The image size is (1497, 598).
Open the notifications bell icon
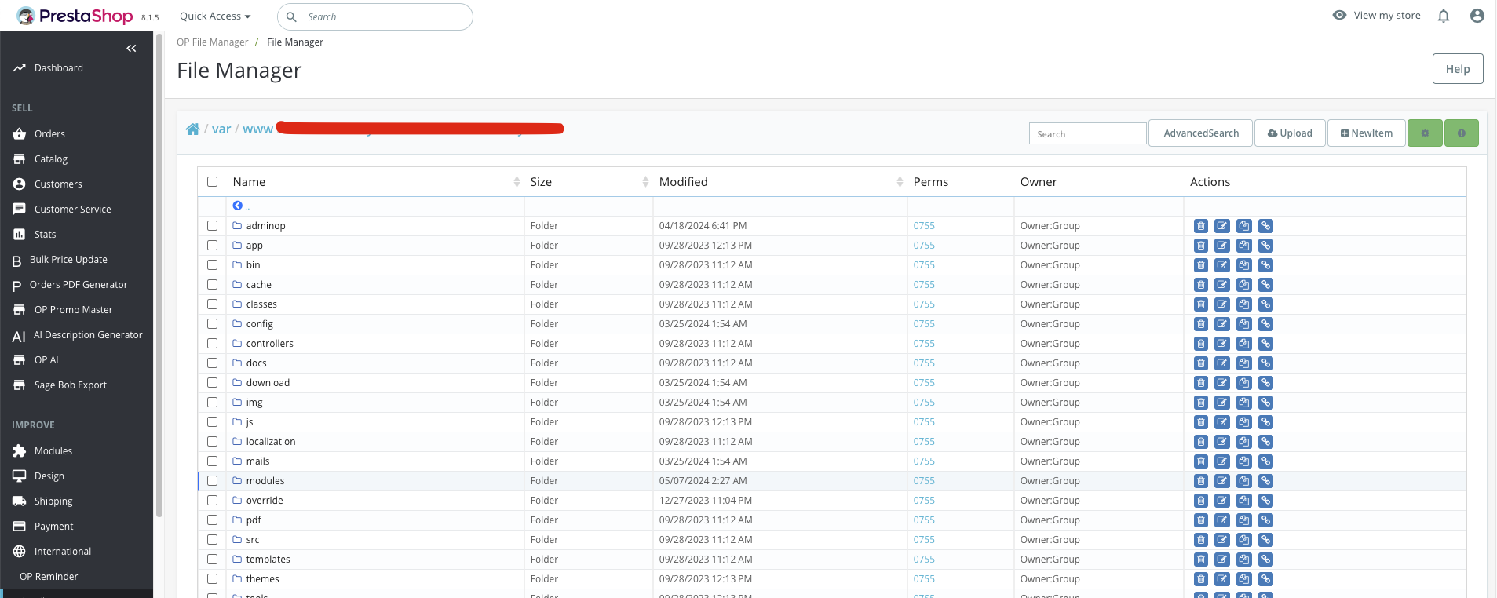1443,16
